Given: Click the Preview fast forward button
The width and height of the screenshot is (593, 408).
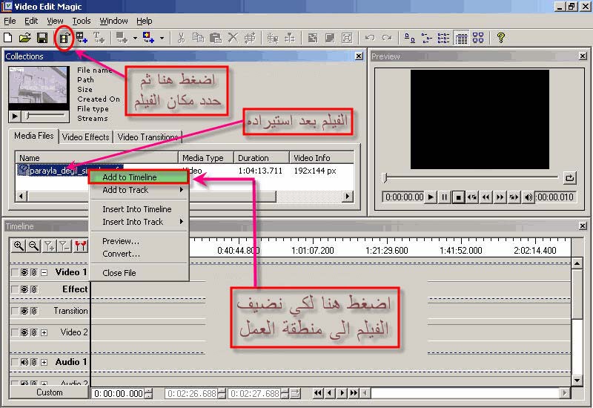Looking at the screenshot, I should tap(500, 197).
